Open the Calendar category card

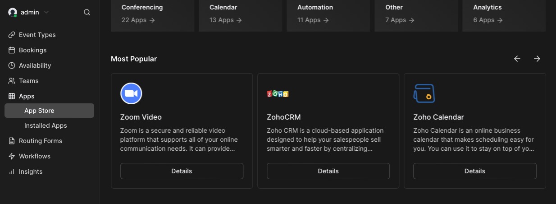click(x=241, y=15)
